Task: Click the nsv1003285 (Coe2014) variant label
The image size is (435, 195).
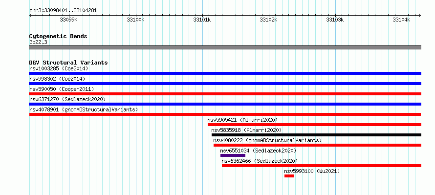Action: click(59, 68)
